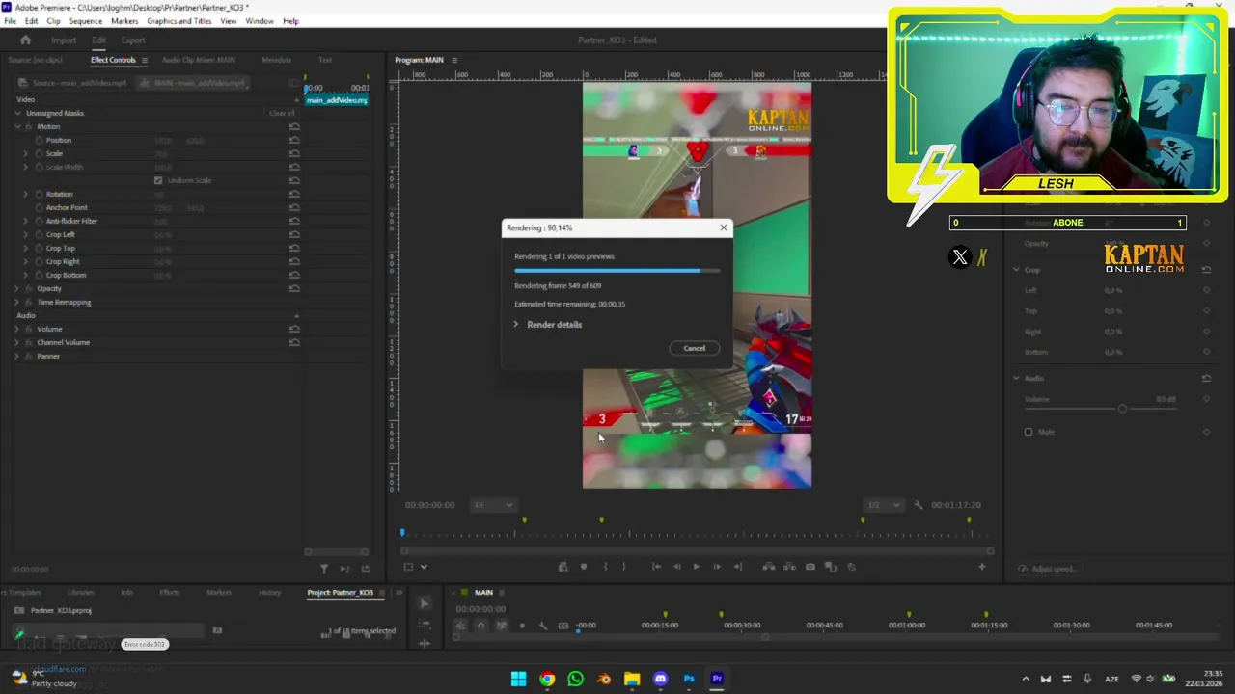Toggle timeline captions track icon

coord(563,626)
